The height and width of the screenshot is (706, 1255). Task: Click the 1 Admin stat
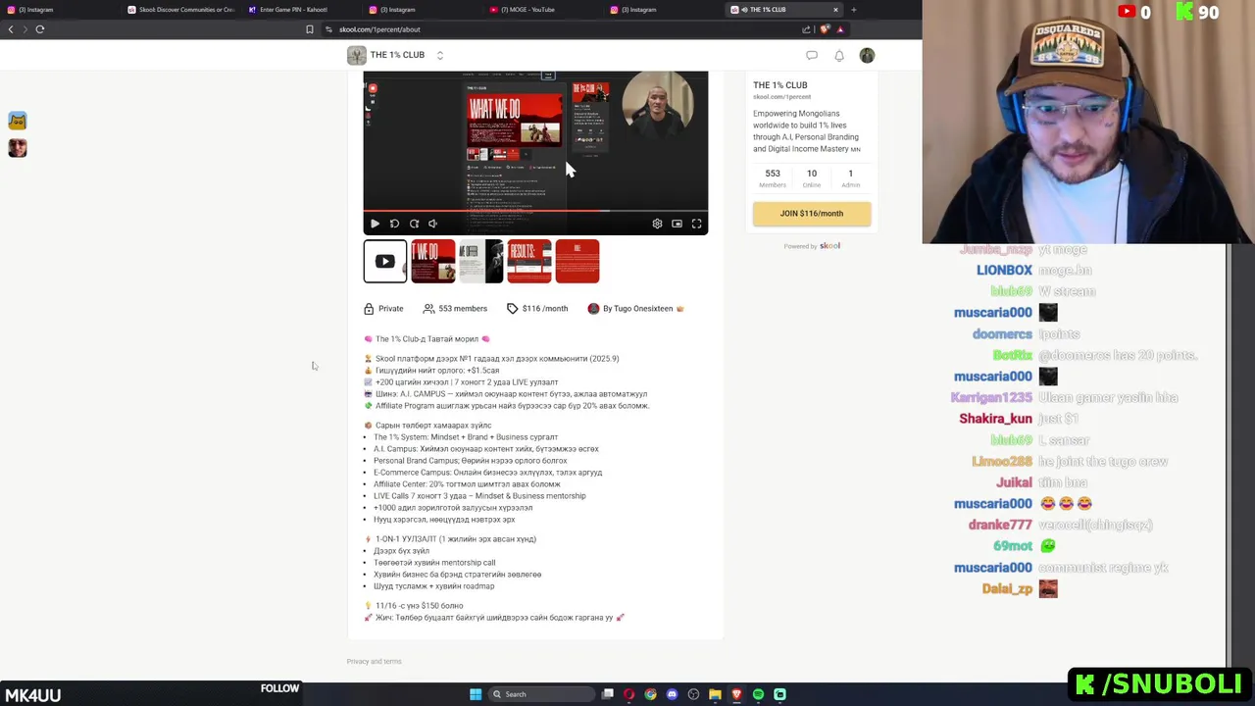tap(850, 178)
